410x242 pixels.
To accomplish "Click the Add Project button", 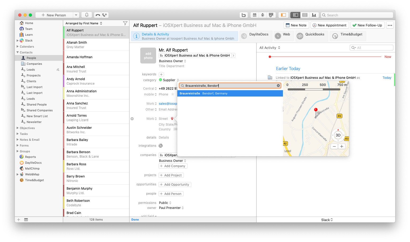I will click(171, 175).
